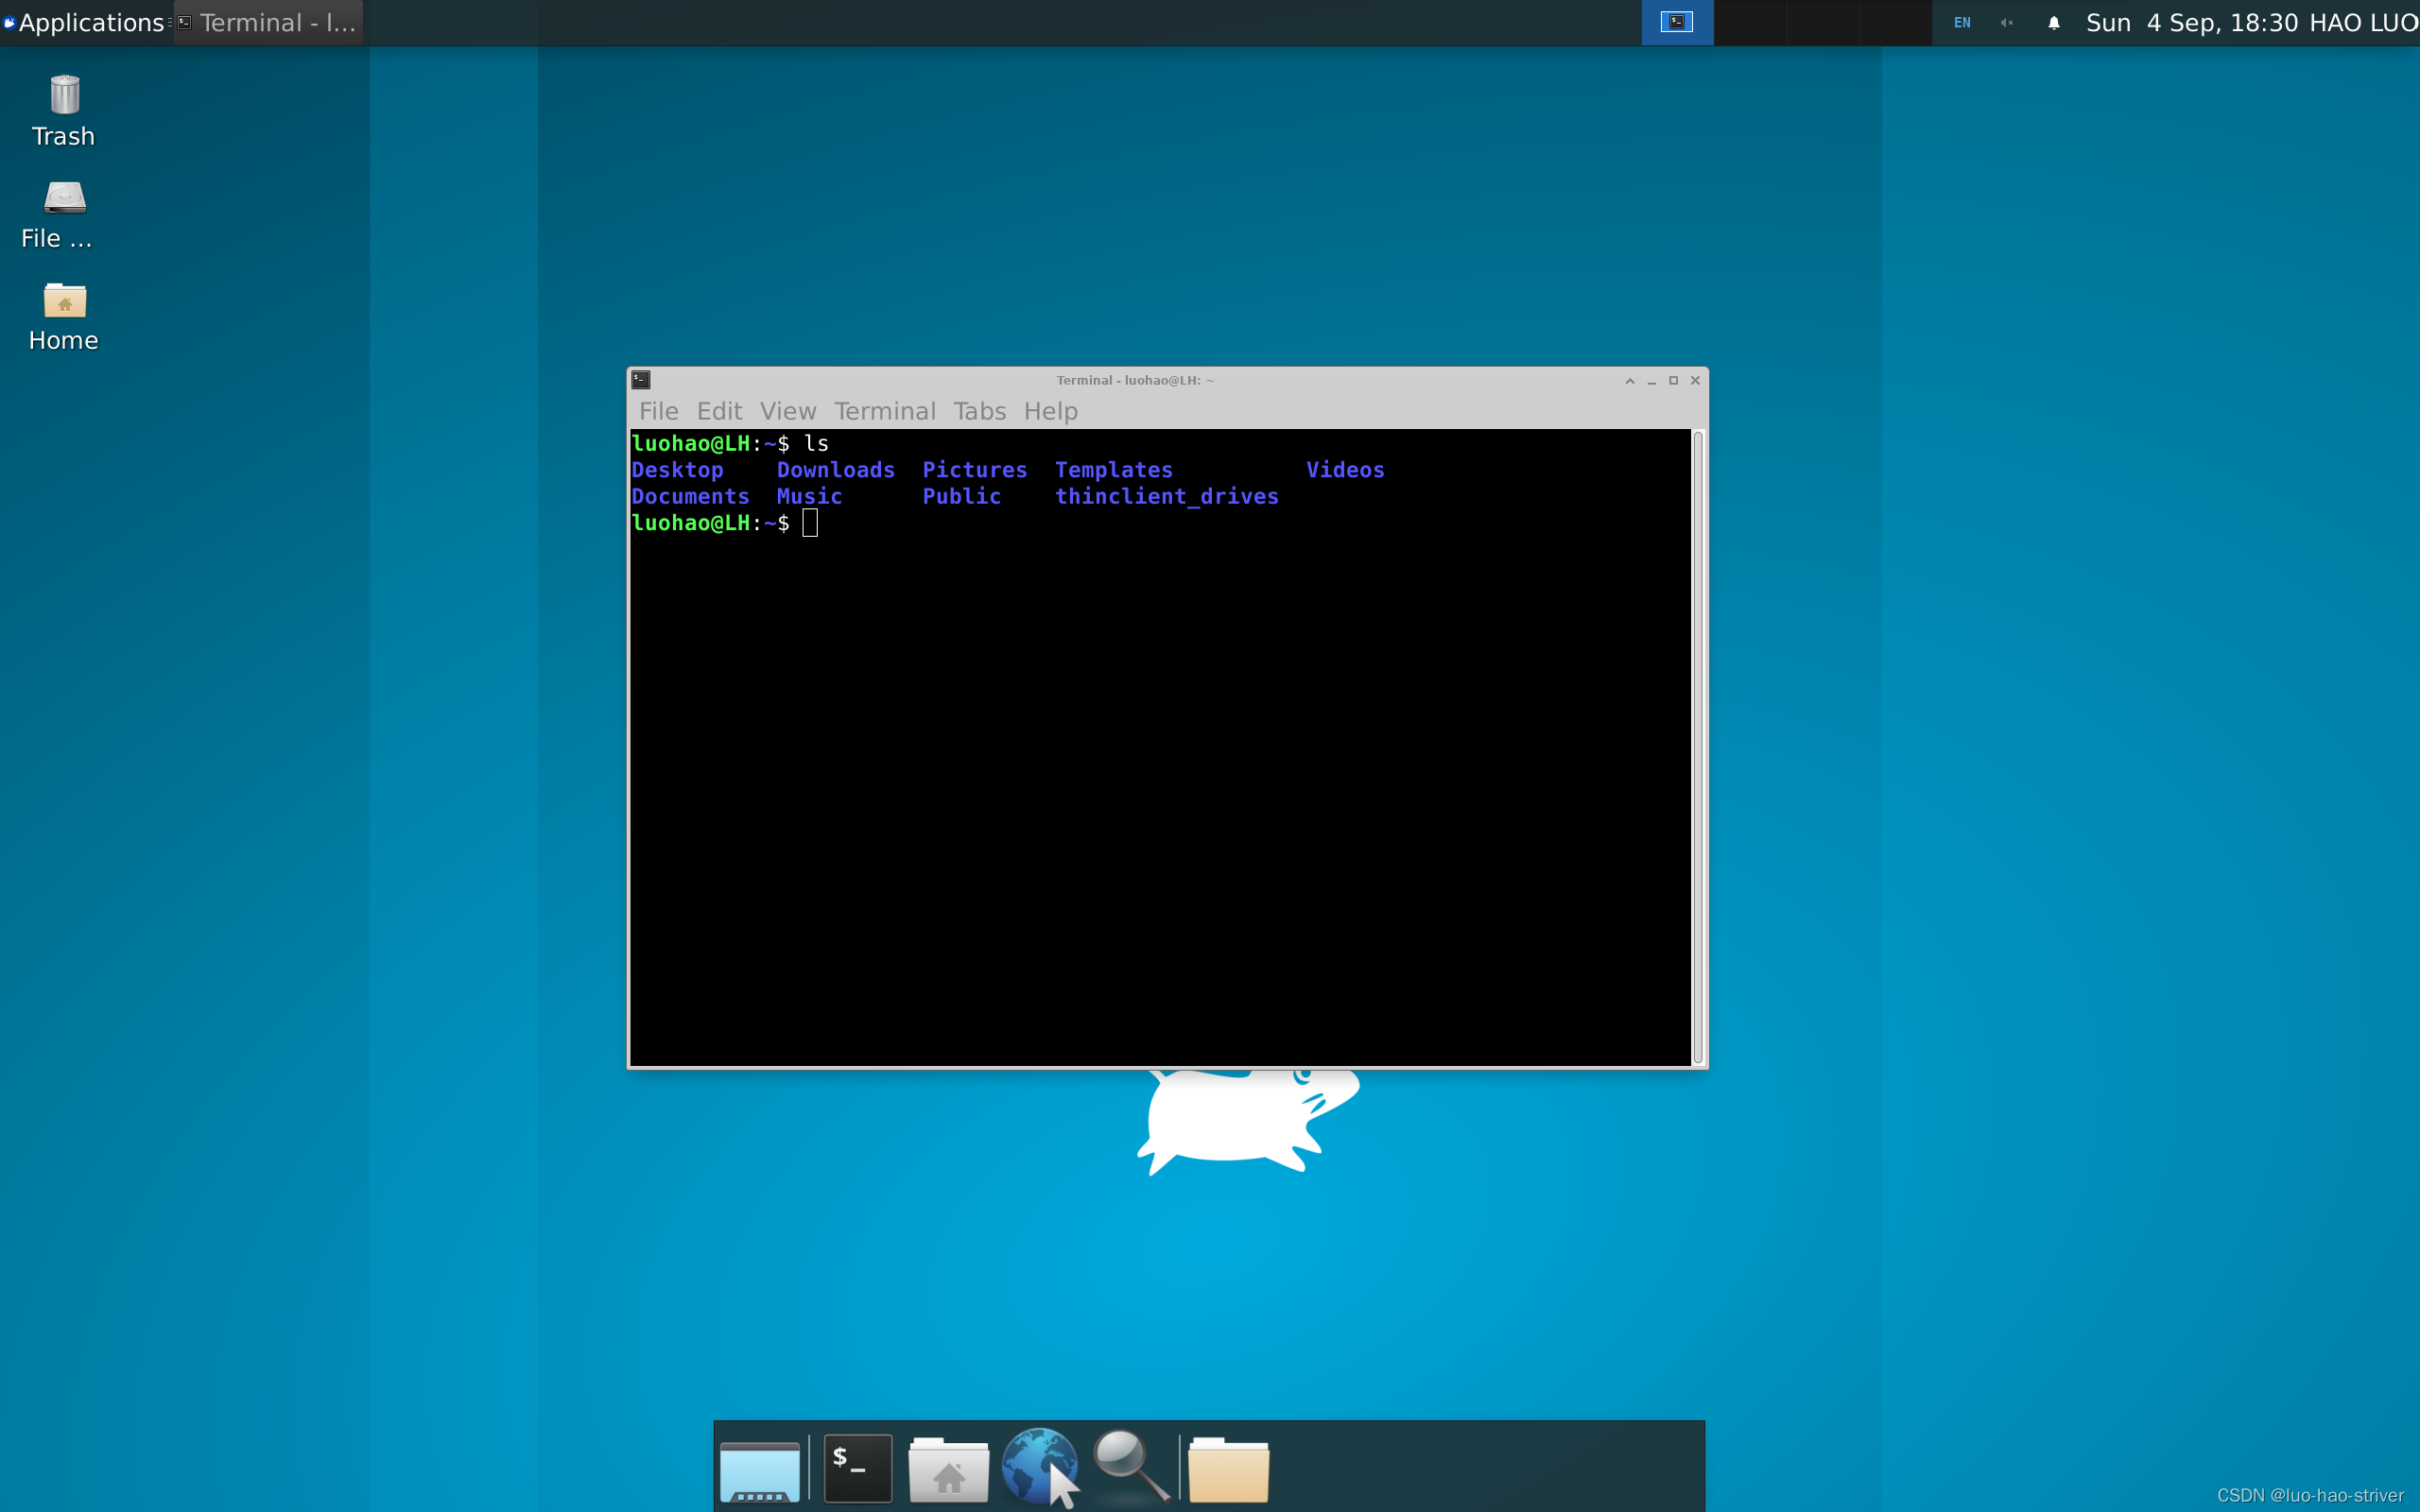This screenshot has height=1512, width=2420.
Task: Open the View menu in Terminal
Action: click(788, 411)
